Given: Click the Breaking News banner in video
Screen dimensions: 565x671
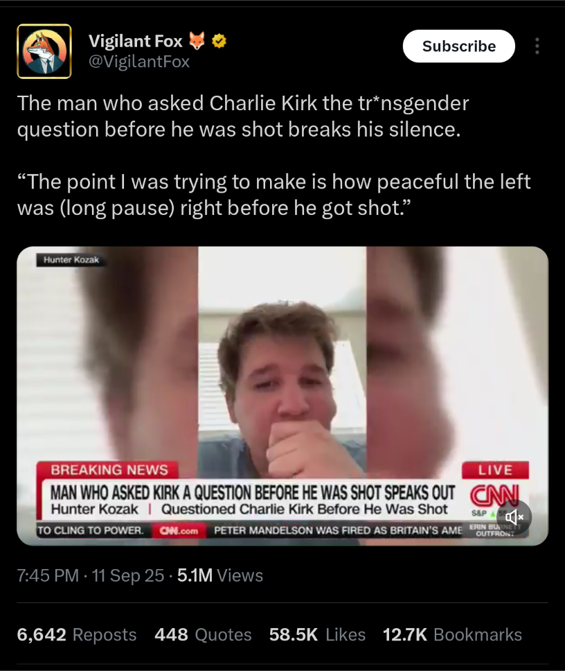Looking at the screenshot, I should (109, 470).
